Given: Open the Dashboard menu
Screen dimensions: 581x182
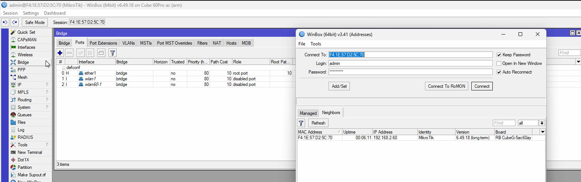Looking at the screenshot, I should pyautogui.click(x=55, y=13).
